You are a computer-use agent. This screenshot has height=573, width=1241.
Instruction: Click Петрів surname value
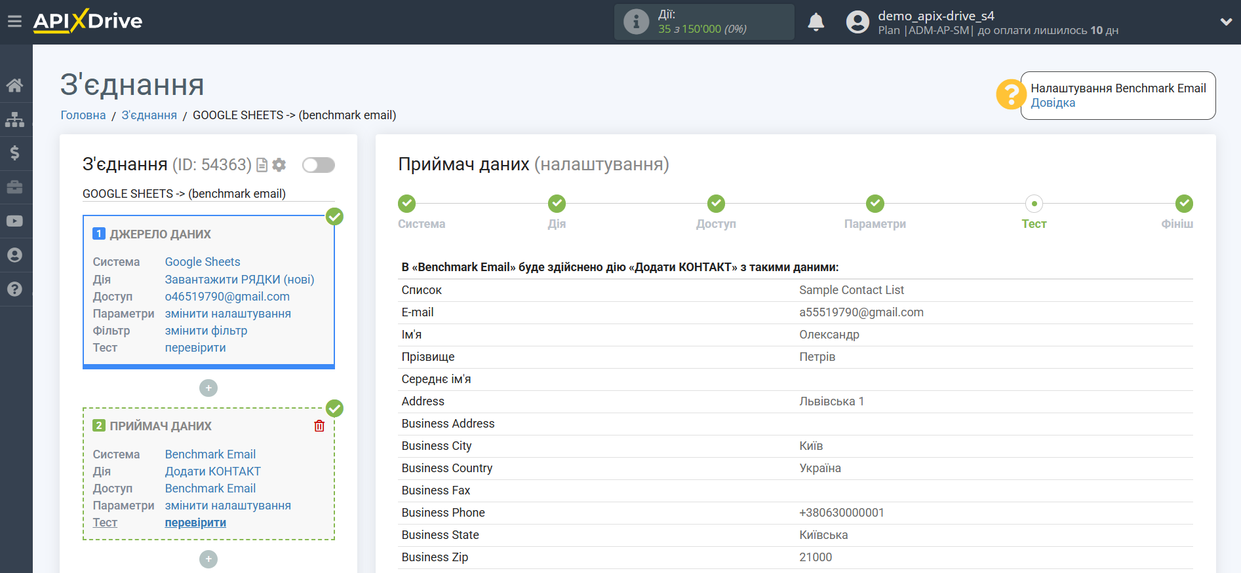point(817,357)
